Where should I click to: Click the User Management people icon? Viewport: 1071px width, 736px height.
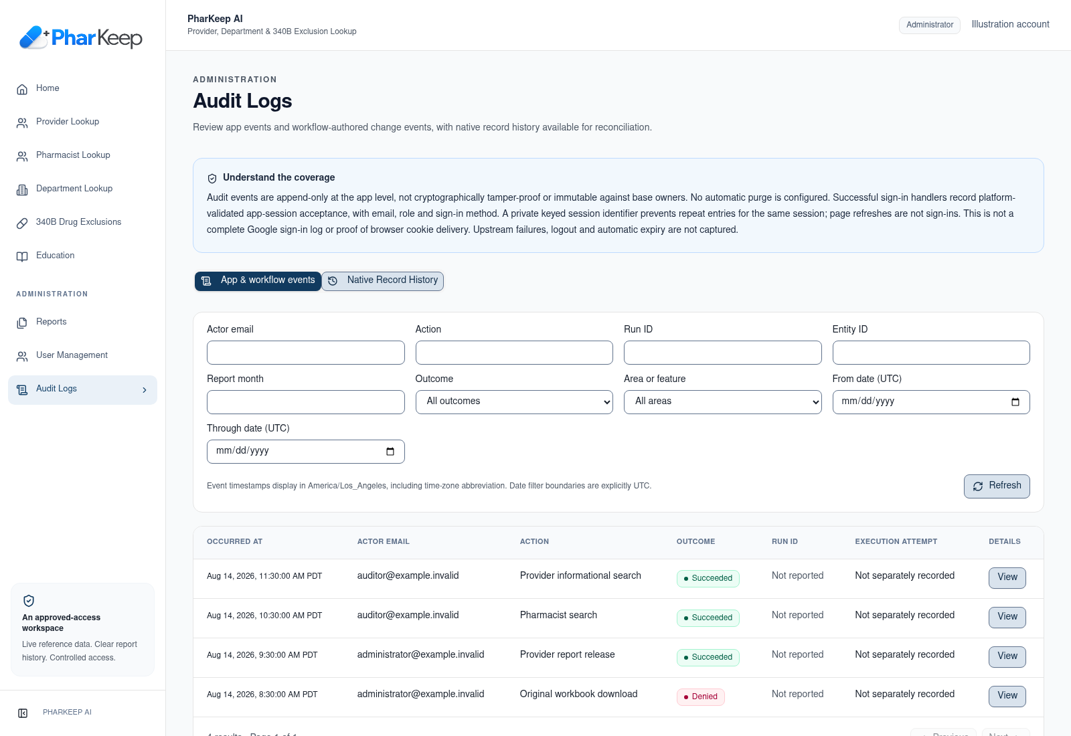coord(22,356)
